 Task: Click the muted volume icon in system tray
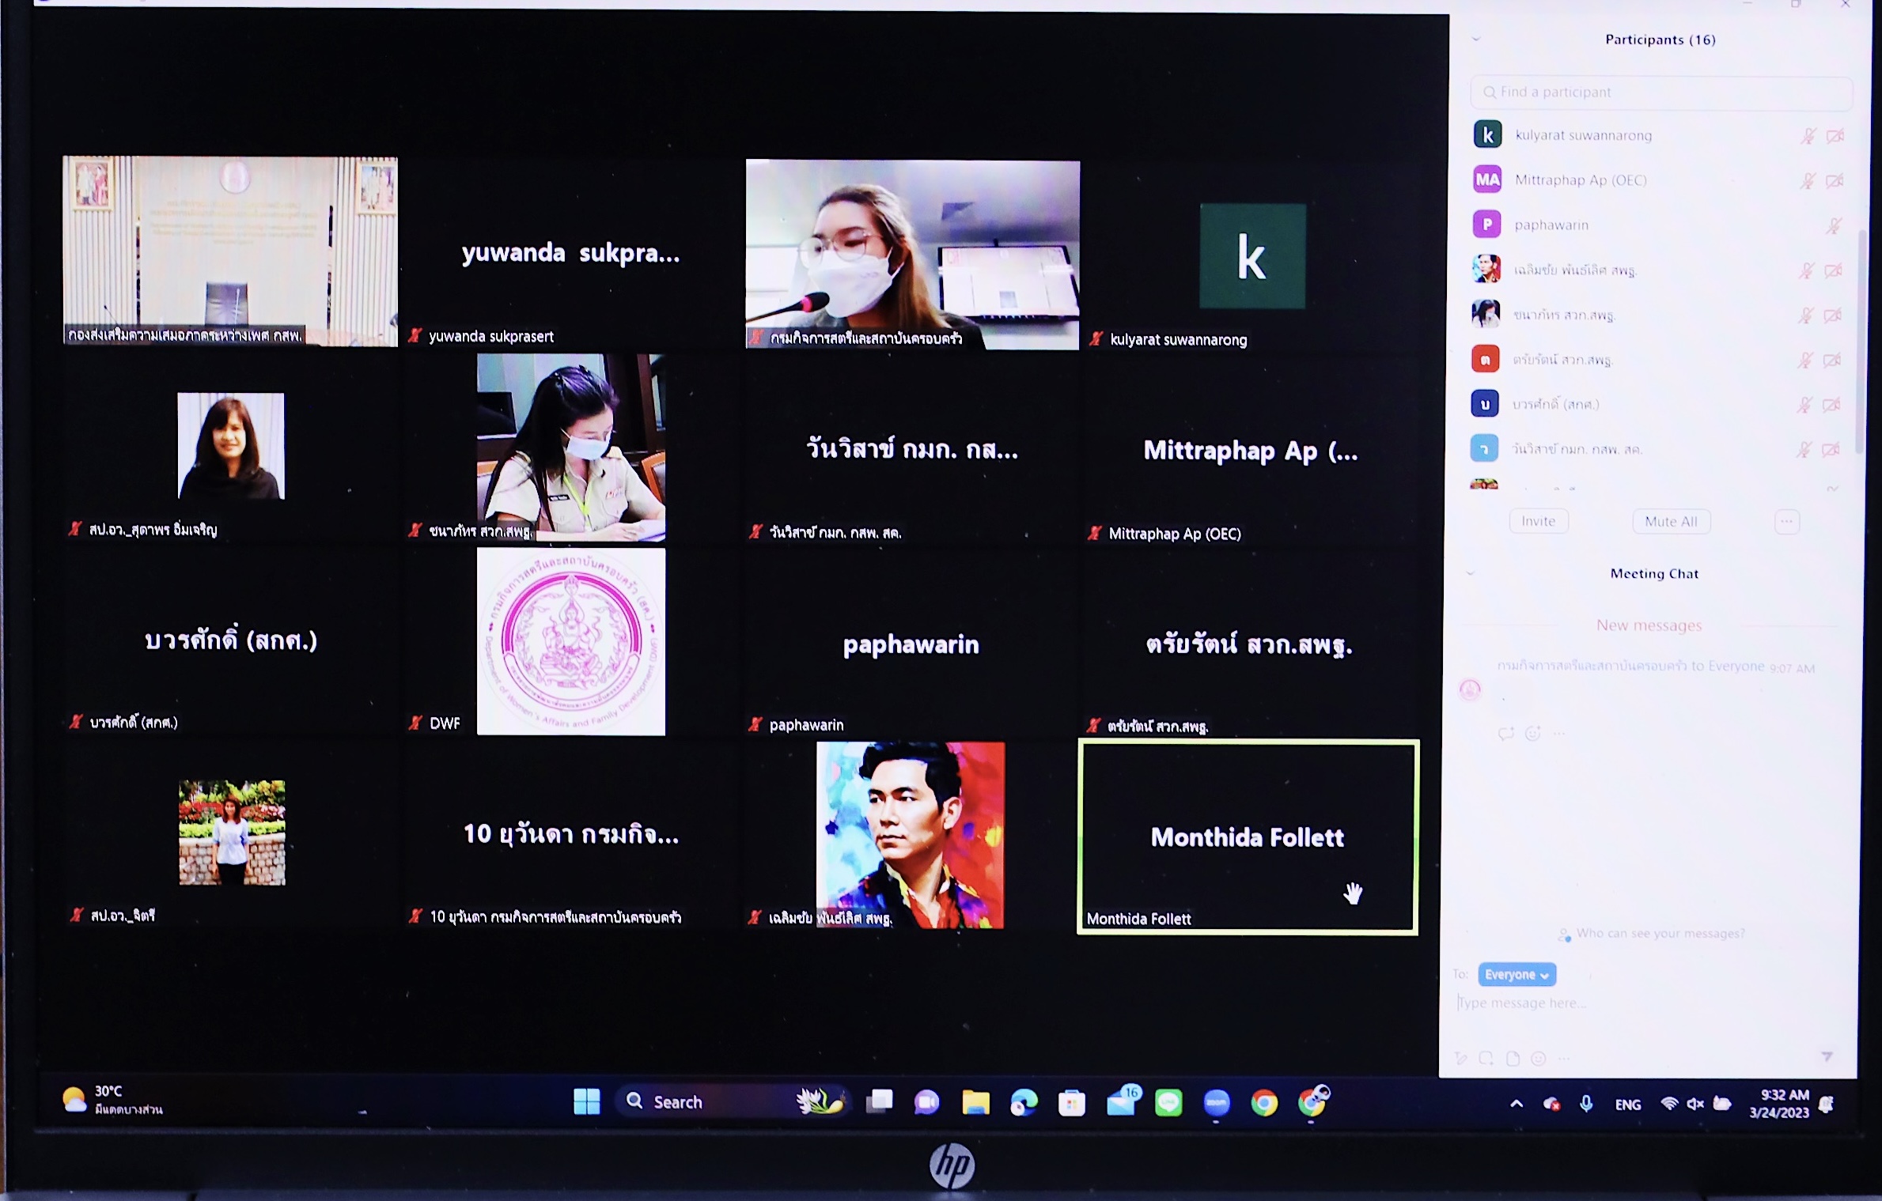(1695, 1104)
